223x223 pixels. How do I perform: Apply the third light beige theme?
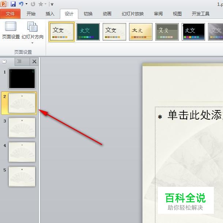(114, 32)
